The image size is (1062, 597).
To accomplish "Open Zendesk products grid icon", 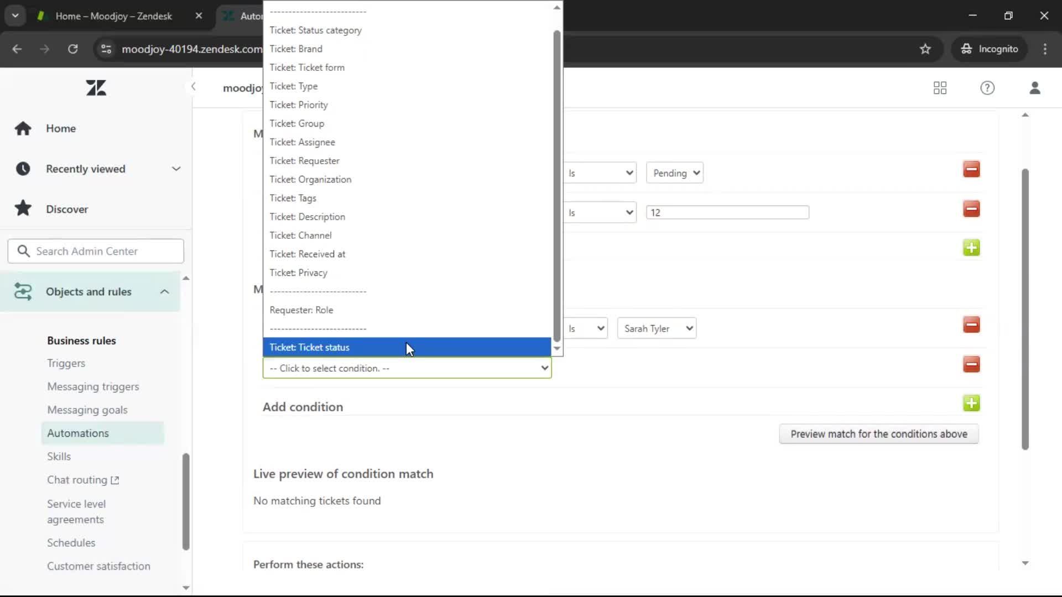I will [x=940, y=88].
